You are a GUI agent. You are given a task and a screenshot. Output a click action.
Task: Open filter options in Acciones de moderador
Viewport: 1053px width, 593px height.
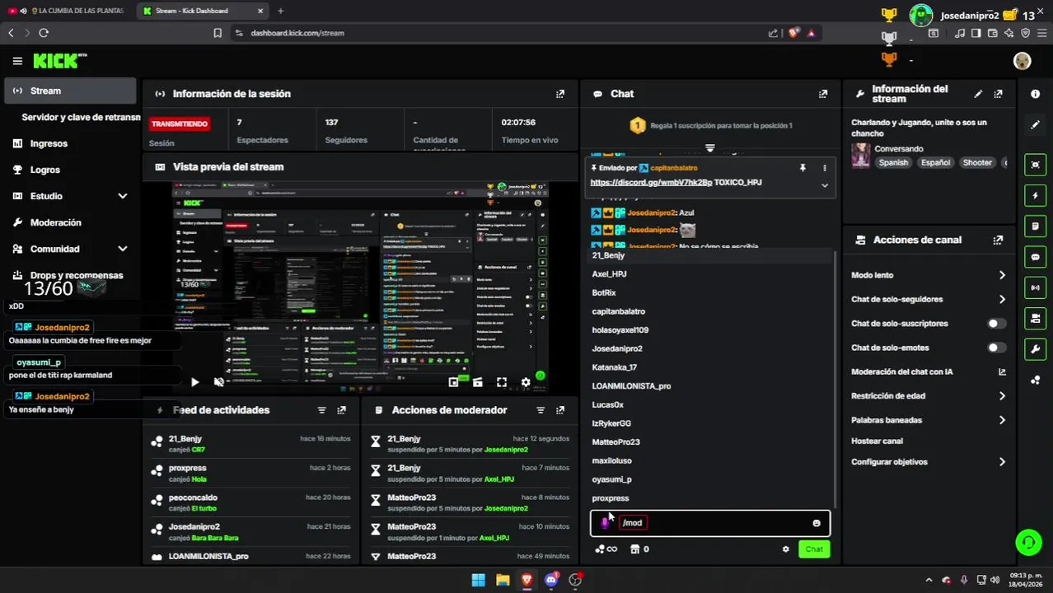click(541, 410)
